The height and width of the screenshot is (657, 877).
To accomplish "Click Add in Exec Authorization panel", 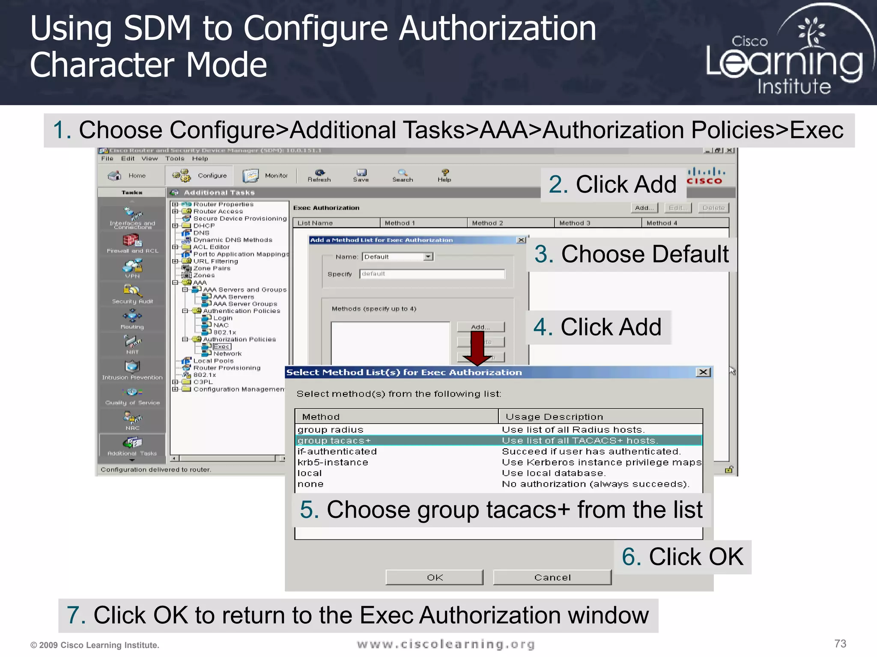I will point(644,208).
